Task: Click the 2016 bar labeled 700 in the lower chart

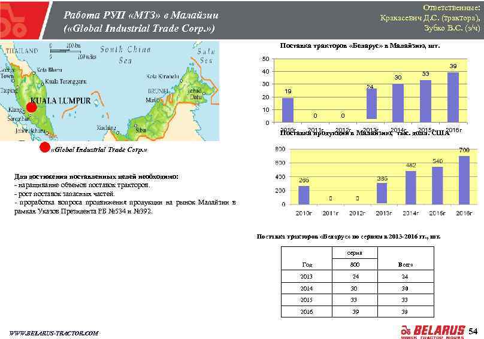Action: coord(464,181)
